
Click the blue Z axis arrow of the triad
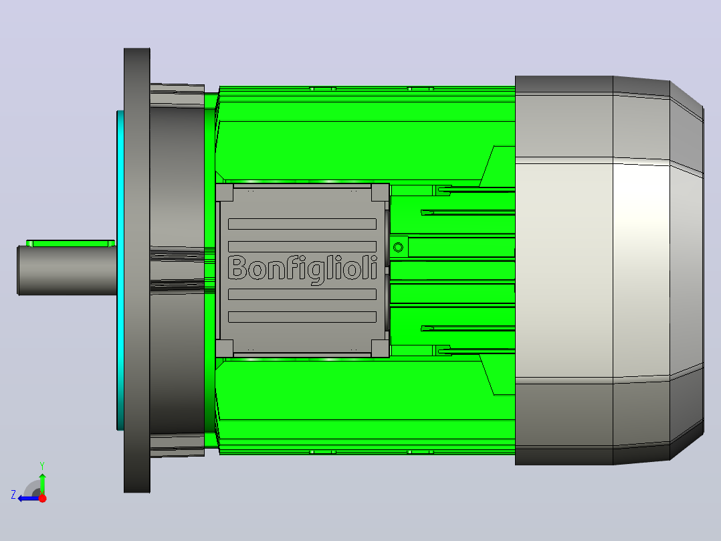pos(27,499)
